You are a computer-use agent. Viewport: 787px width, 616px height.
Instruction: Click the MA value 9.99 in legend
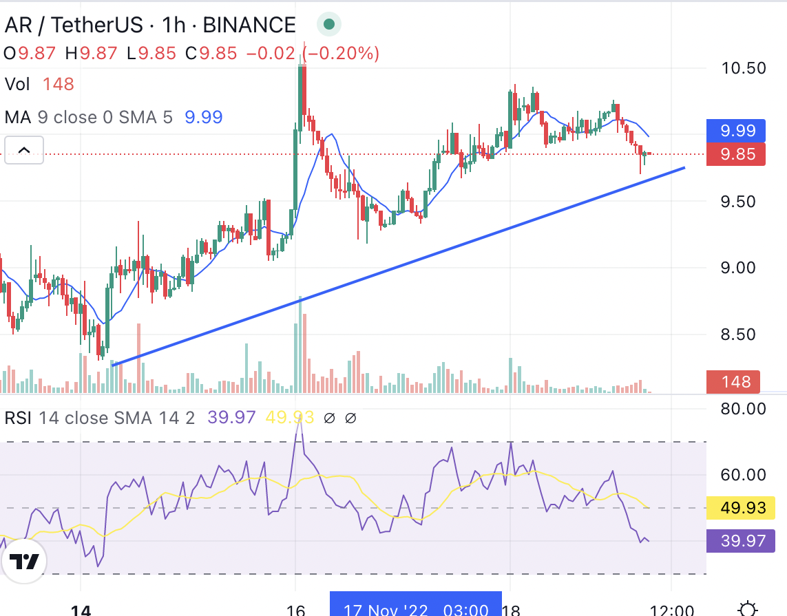[x=203, y=118]
